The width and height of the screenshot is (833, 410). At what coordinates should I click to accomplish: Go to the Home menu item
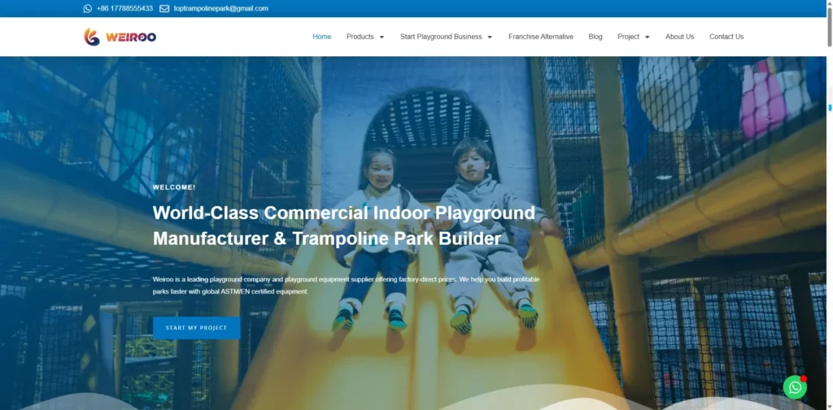coord(322,37)
